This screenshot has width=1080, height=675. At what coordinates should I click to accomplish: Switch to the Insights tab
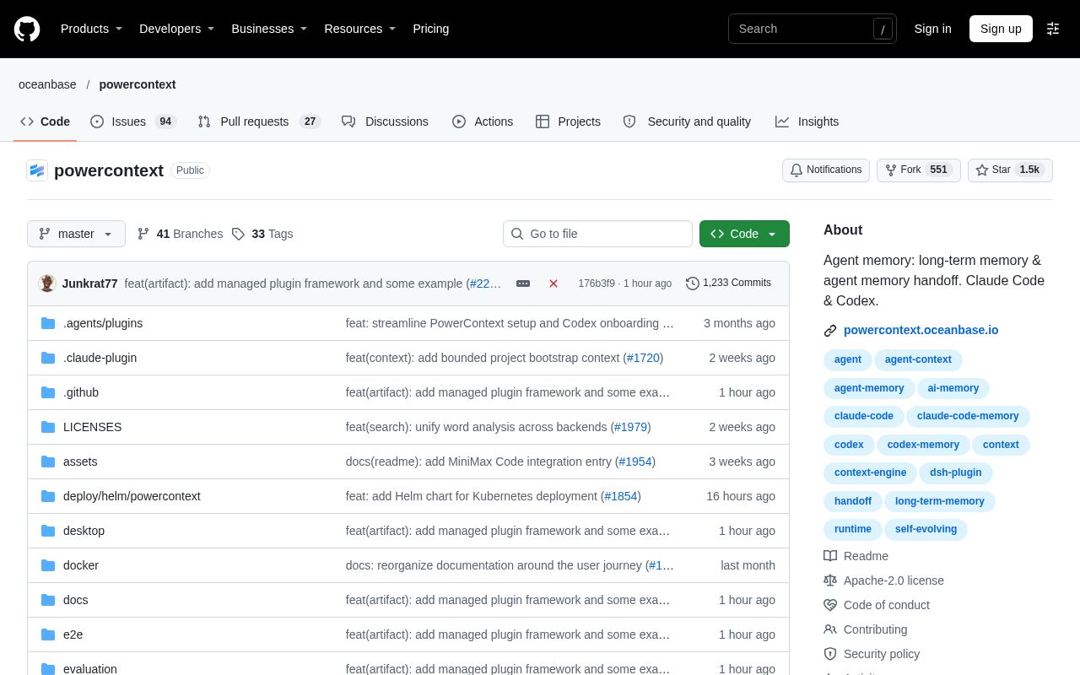[807, 121]
